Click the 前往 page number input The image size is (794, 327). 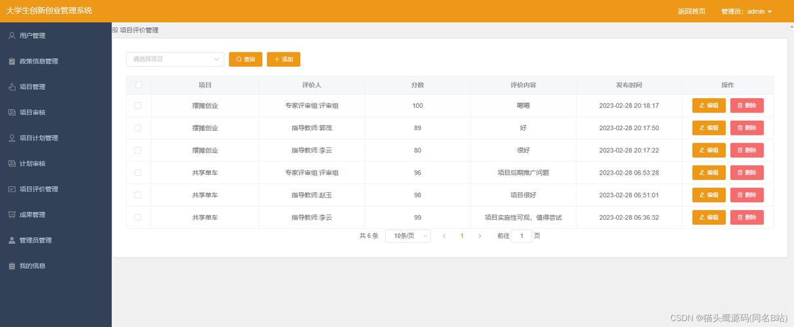coord(521,236)
